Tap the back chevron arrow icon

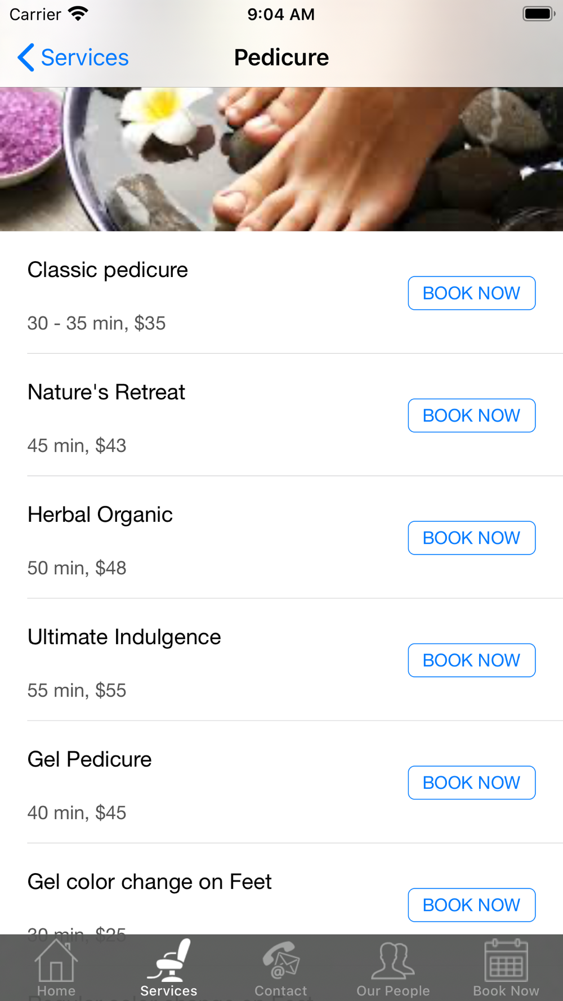tap(26, 57)
